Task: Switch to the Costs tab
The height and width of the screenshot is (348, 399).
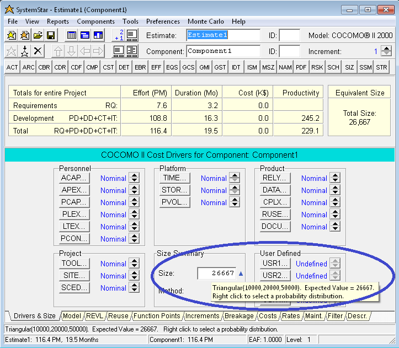Action: tap(268, 316)
